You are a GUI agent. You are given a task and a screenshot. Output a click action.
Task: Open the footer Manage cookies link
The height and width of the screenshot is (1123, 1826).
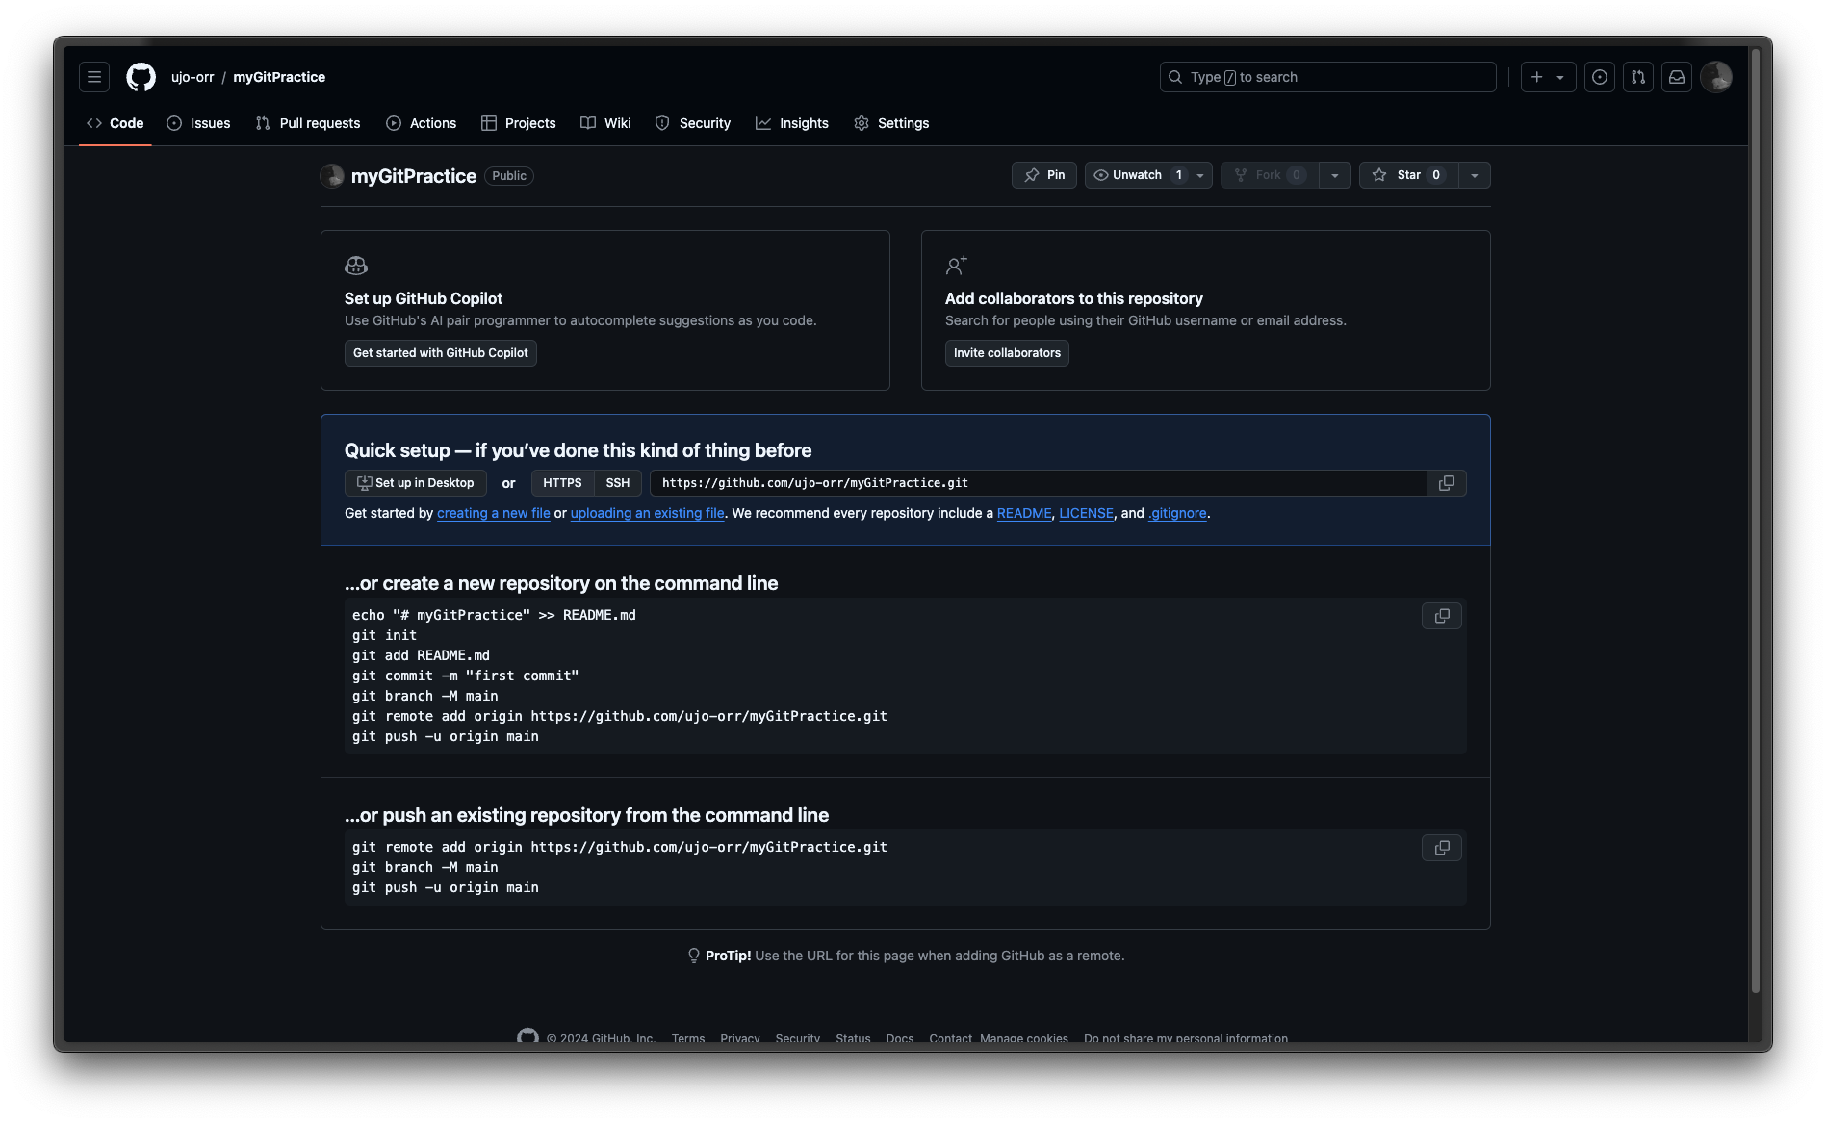(1024, 1038)
